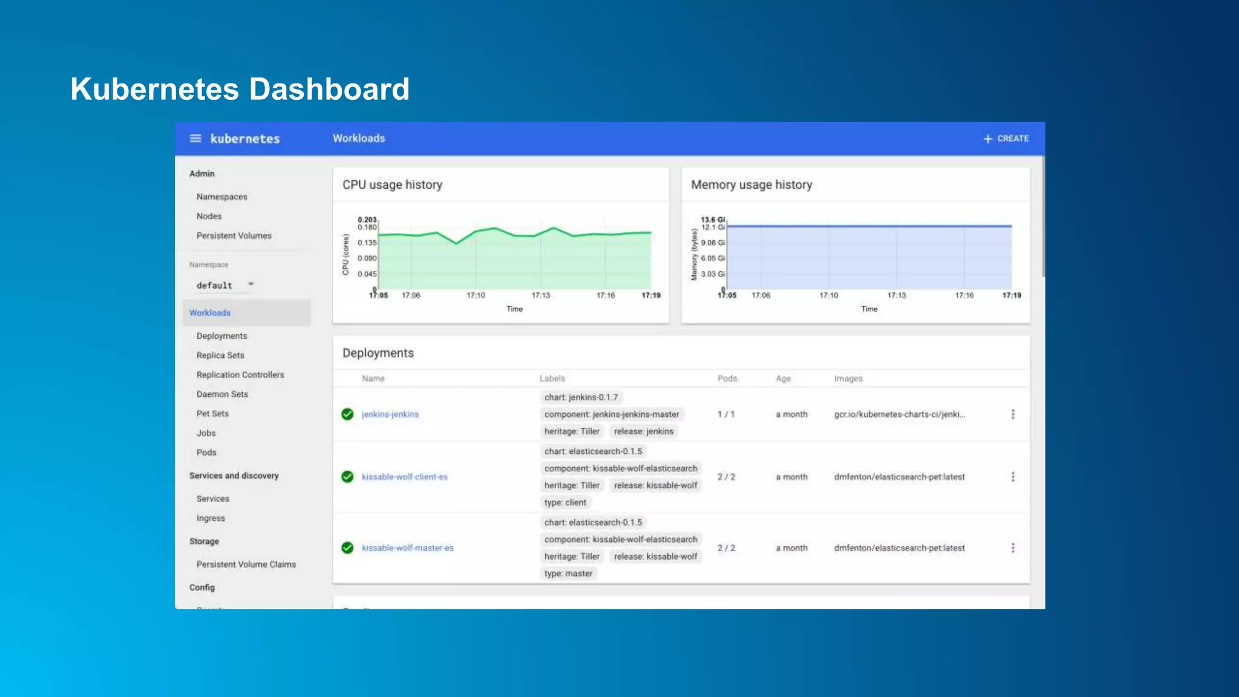Select Workloads in the sidebar
The height and width of the screenshot is (697, 1239).
(x=210, y=313)
